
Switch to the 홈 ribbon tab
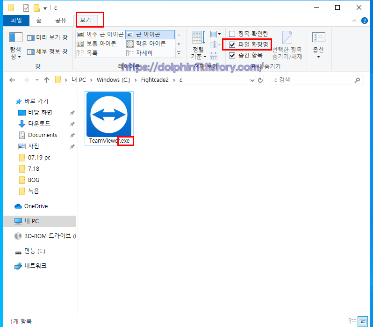(x=39, y=20)
